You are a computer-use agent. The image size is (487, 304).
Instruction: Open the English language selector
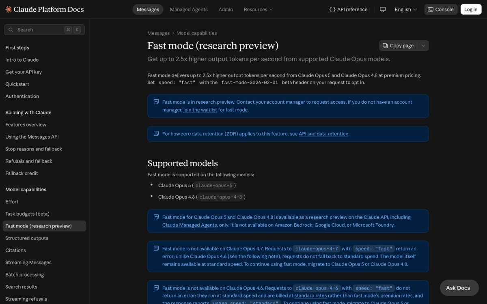tap(406, 9)
